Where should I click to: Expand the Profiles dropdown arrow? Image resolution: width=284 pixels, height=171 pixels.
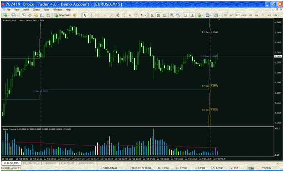17,15
